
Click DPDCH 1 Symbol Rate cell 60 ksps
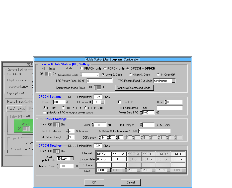point(104,159)
